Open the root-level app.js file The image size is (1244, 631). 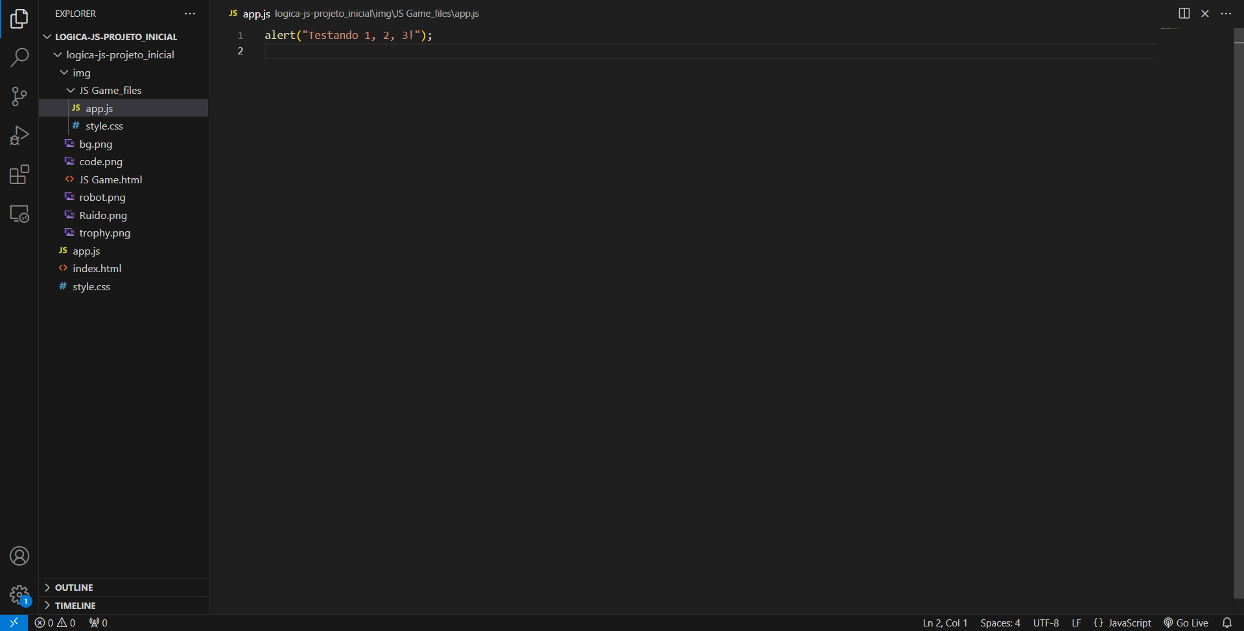tap(124, 251)
